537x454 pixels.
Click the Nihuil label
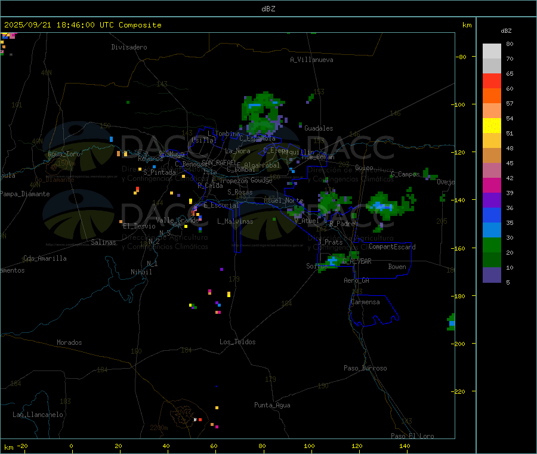tap(141, 272)
